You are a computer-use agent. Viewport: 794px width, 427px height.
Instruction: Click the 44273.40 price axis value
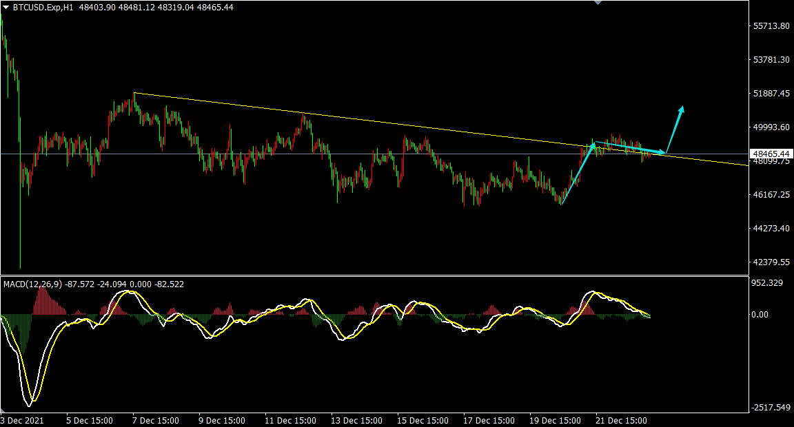771,228
